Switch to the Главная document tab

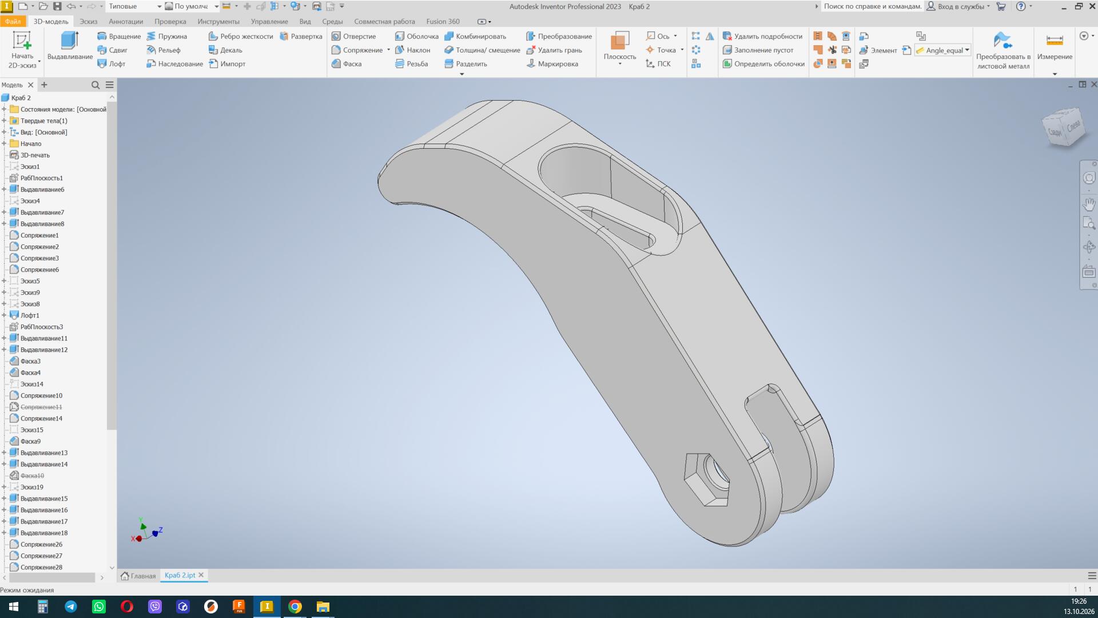point(138,576)
